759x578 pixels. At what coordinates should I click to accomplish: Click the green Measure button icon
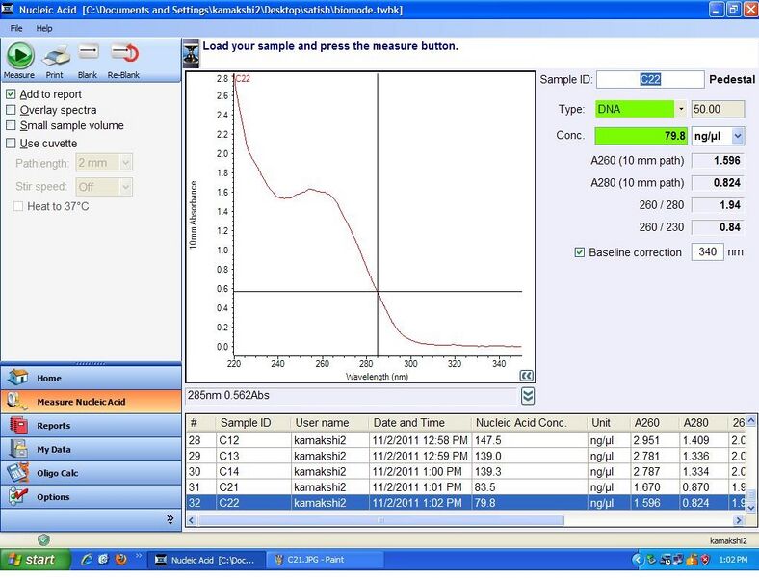19,56
